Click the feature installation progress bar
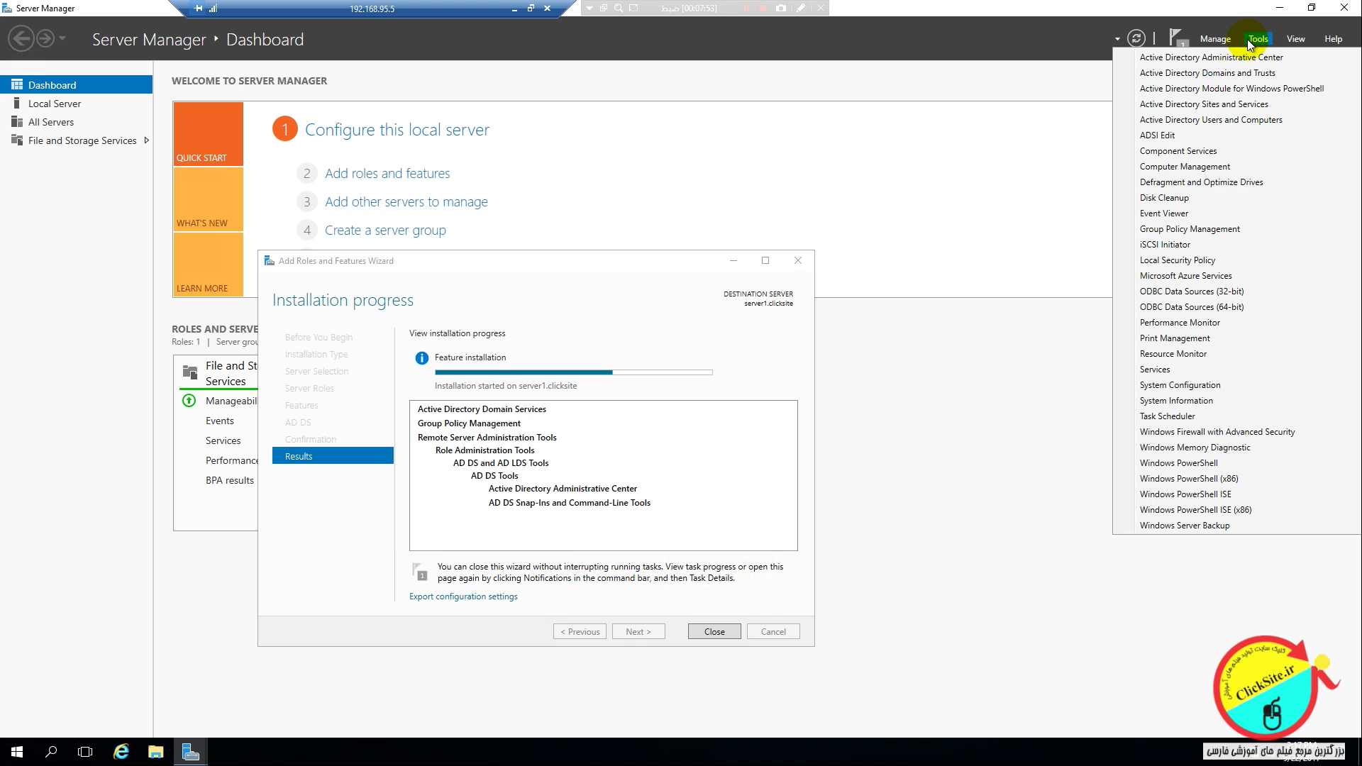This screenshot has width=1362, height=766. 573,372
